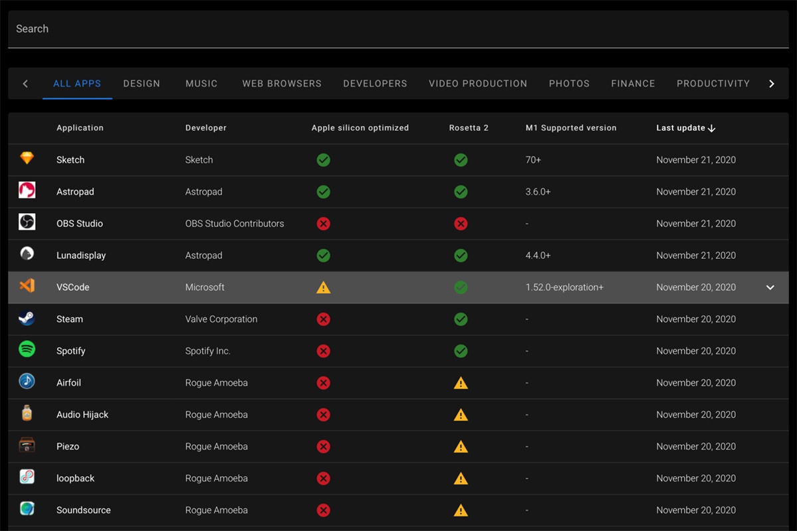Image resolution: width=797 pixels, height=531 pixels.
Task: Click the Sketch diamond app icon
Action: coord(27,159)
